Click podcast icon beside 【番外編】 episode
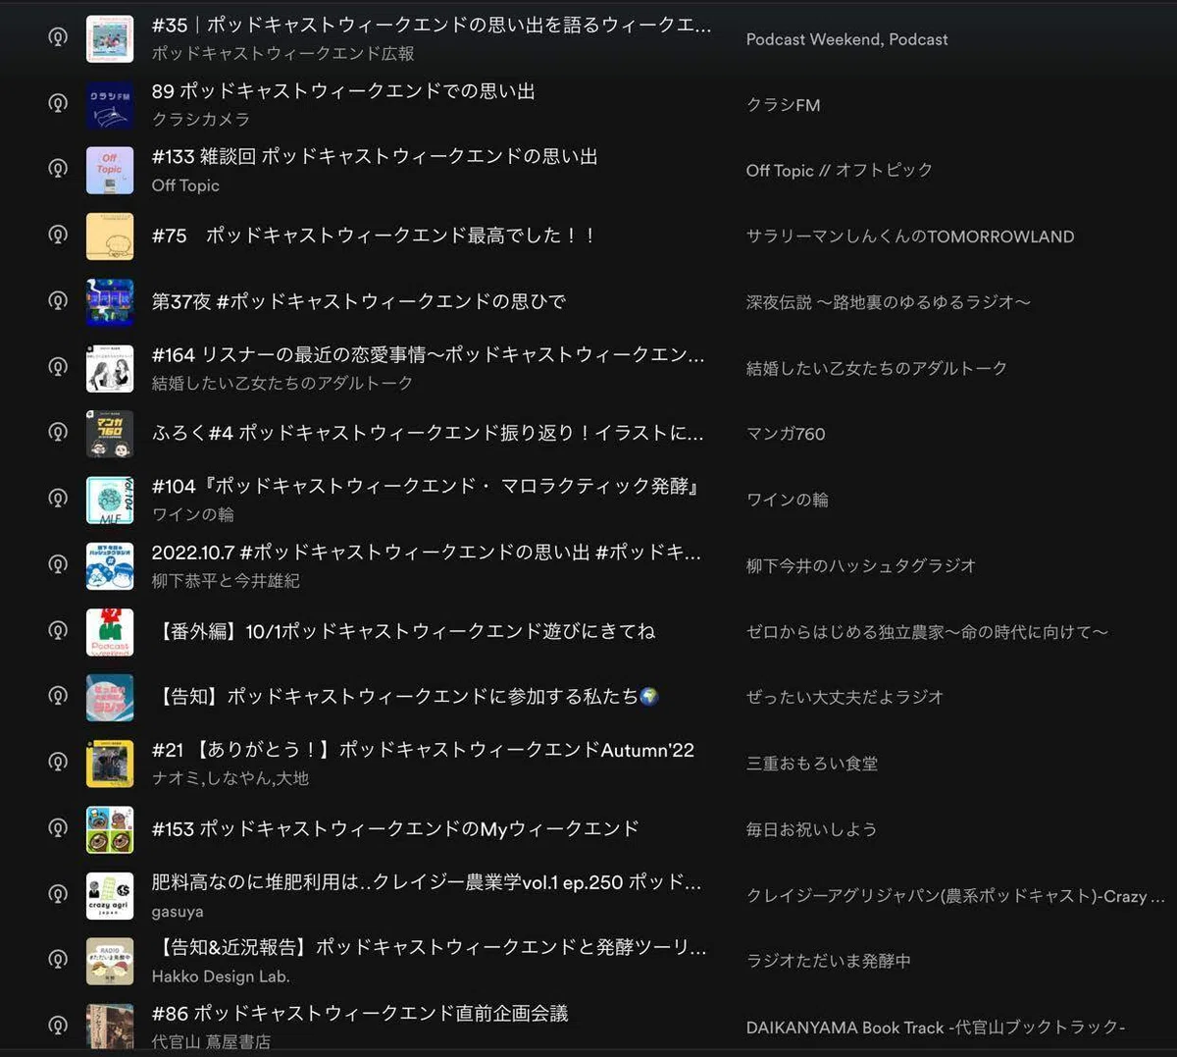This screenshot has width=1177, height=1057. 58,630
